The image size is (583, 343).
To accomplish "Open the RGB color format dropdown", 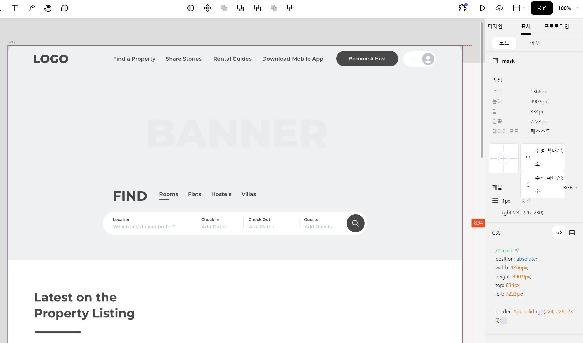I will [570, 188].
